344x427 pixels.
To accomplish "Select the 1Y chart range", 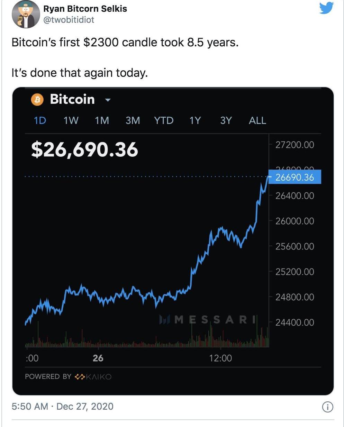I will (x=195, y=120).
